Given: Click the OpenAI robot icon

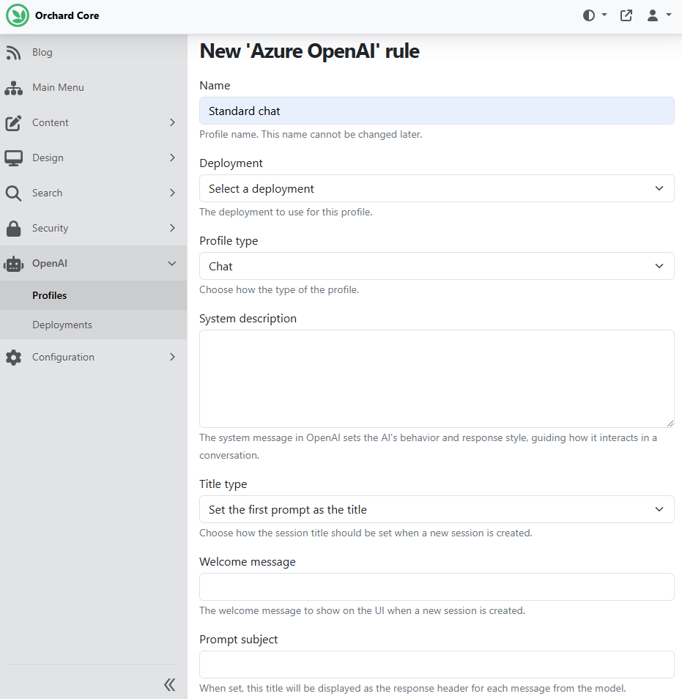Looking at the screenshot, I should pos(13,264).
